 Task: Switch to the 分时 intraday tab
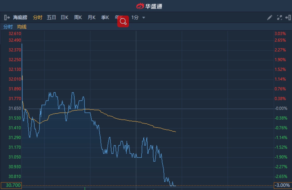(38, 18)
